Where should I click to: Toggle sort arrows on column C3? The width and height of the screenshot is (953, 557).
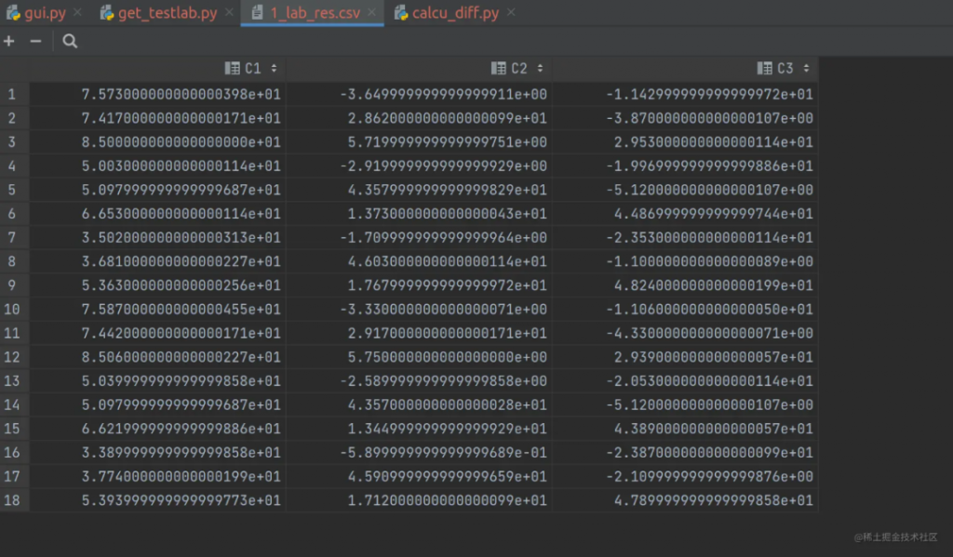pos(807,68)
